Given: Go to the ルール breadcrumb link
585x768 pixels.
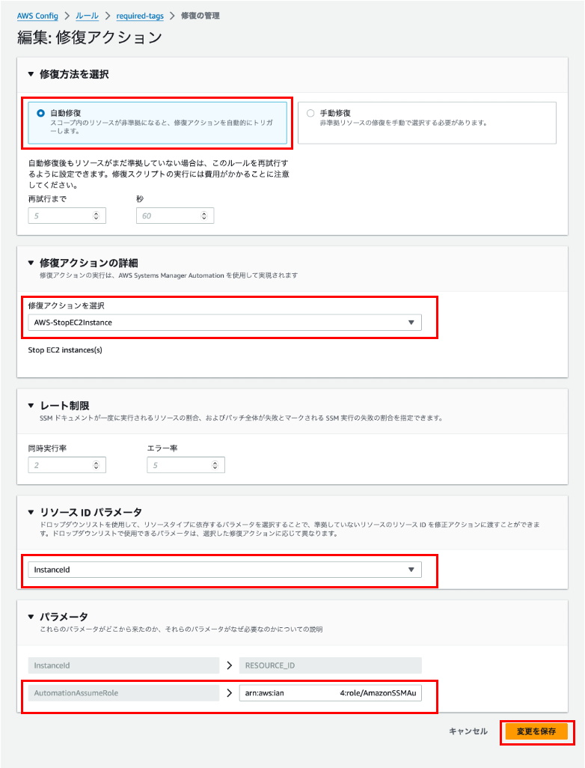Looking at the screenshot, I should click(87, 16).
